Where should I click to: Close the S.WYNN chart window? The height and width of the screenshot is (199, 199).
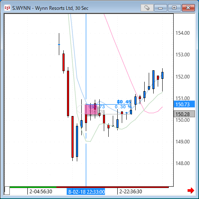[188, 8]
